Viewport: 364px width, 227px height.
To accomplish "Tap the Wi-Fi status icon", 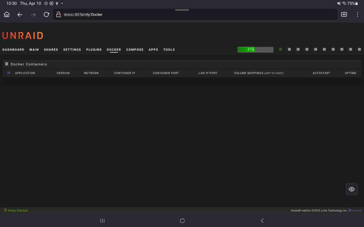I will pos(344,3).
